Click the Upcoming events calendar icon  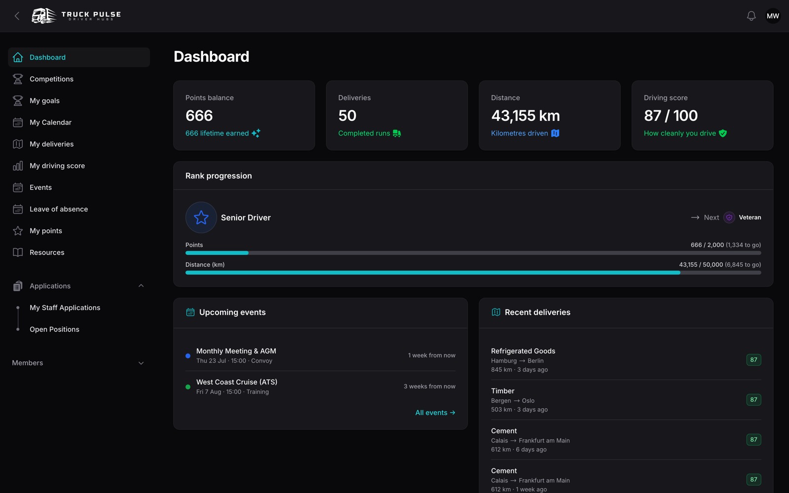click(x=190, y=312)
